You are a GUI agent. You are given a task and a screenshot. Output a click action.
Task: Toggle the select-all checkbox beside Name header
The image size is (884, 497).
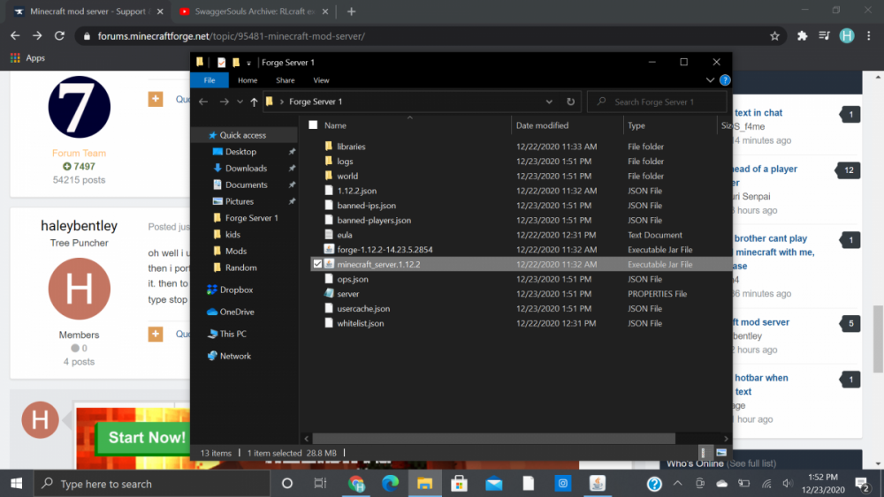pos(313,125)
